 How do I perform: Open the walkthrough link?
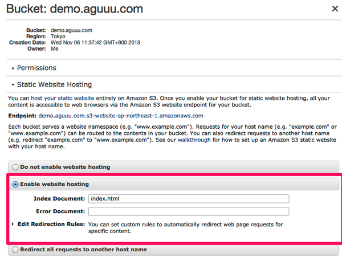(x=194, y=140)
